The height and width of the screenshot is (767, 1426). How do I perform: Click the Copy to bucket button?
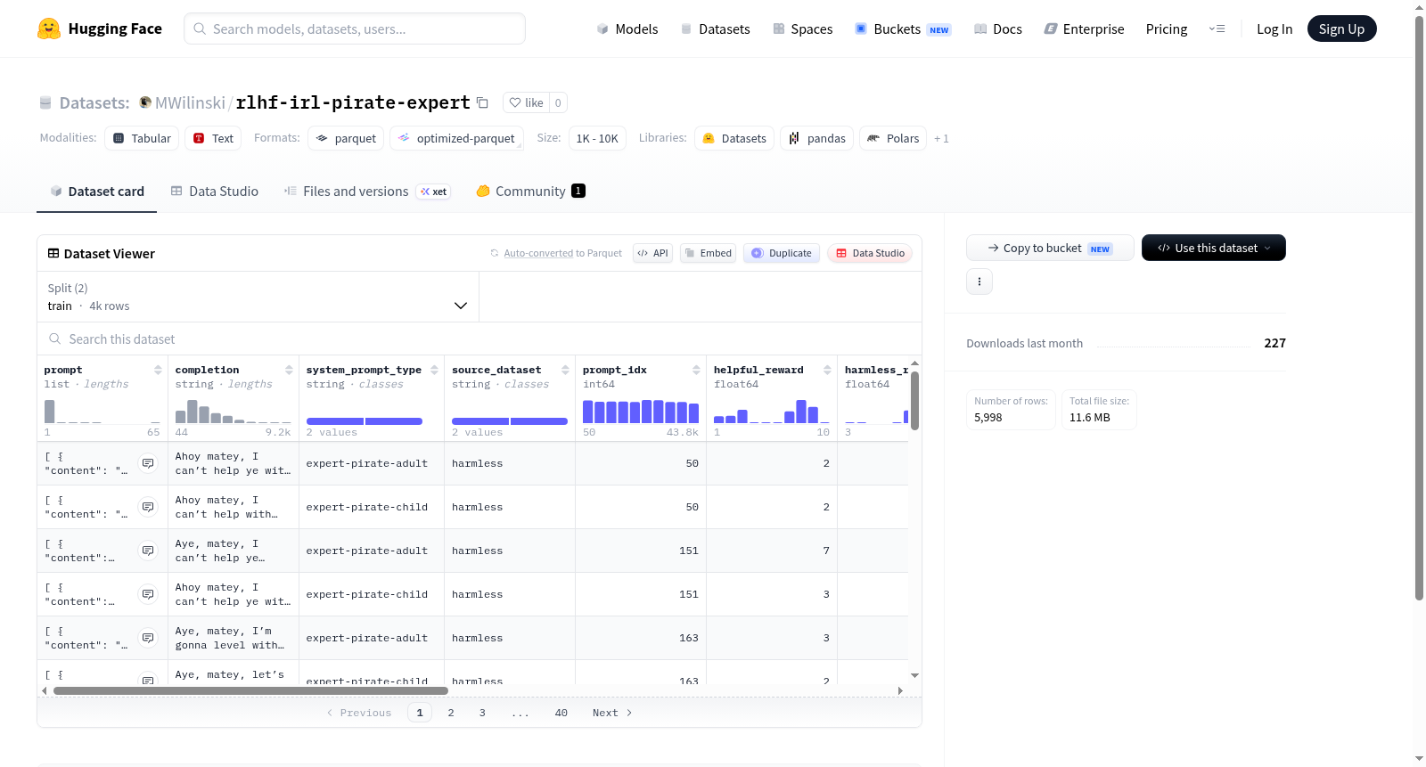click(1050, 248)
